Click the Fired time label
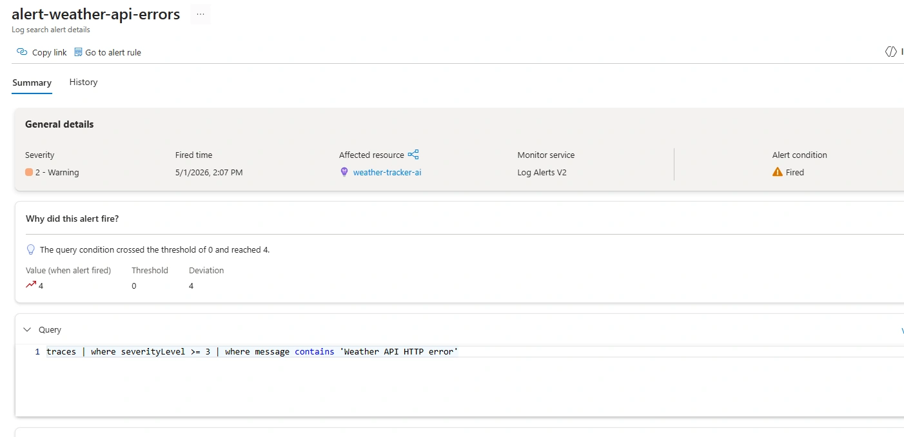The width and height of the screenshot is (904, 437). click(193, 155)
